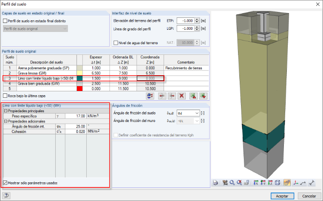Image resolution: width=323 pixels, height=201 pixels.
Task: Click the magnifier with red X icon
Action: pos(239,183)
